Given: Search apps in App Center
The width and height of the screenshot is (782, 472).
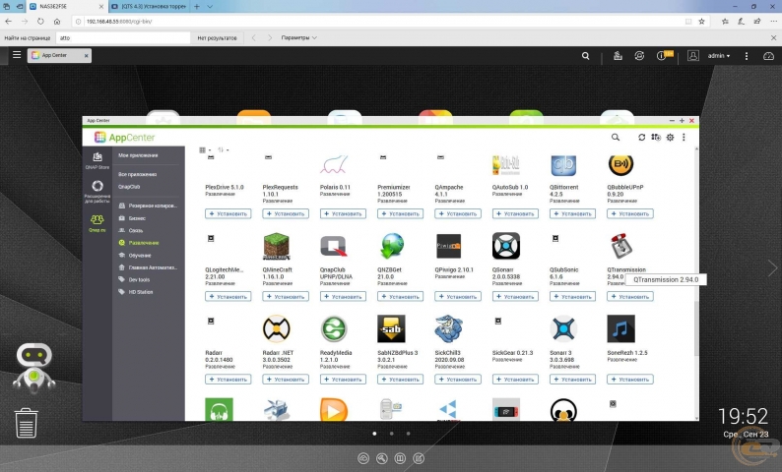Looking at the screenshot, I should point(616,137).
